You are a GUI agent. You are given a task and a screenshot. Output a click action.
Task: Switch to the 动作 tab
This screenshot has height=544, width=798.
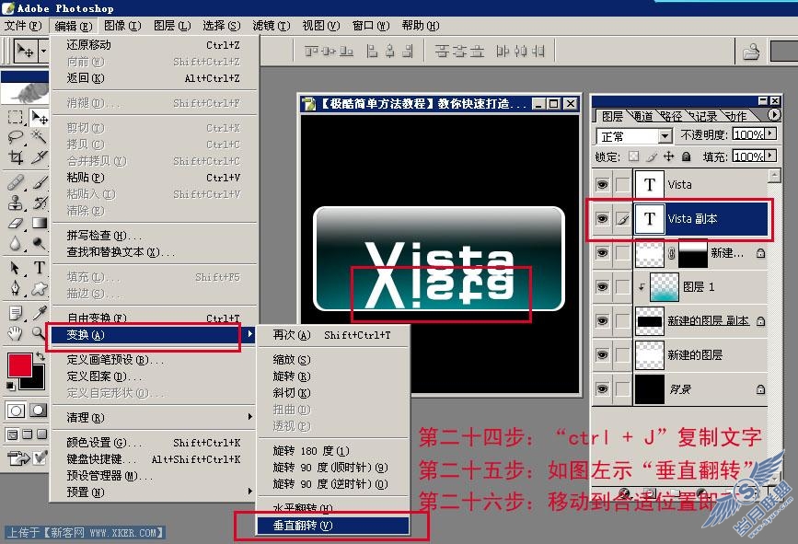pos(736,117)
